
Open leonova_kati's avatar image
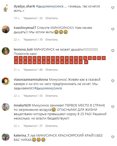pos(6,51)
